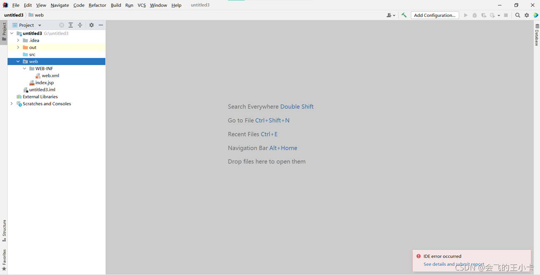This screenshot has width=540, height=275.
Task: Open the Edit menu
Action: (x=28, y=5)
